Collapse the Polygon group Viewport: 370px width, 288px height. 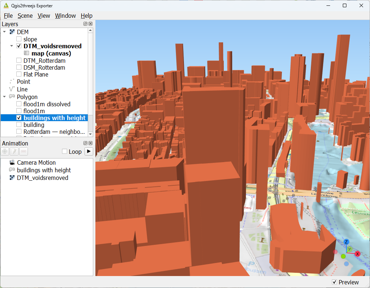tap(4, 97)
